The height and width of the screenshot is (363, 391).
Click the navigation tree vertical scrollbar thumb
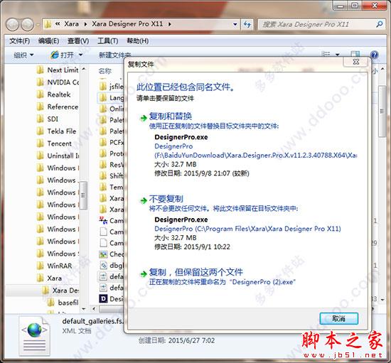click(83, 195)
